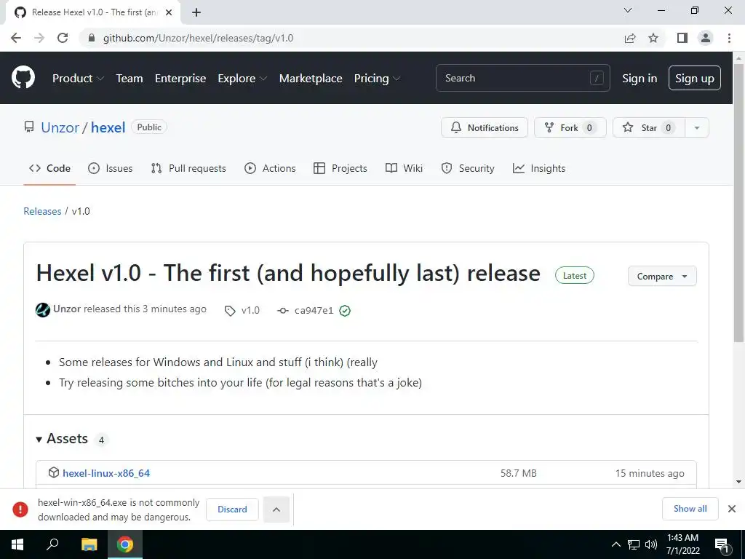Open Windows taskbar search
The height and width of the screenshot is (559, 745).
pos(52,544)
